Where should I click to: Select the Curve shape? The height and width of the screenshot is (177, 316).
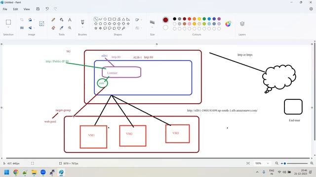100,19
